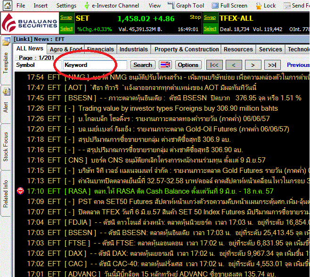Click the Previous link
The image size is (310, 277).
click(298, 65)
